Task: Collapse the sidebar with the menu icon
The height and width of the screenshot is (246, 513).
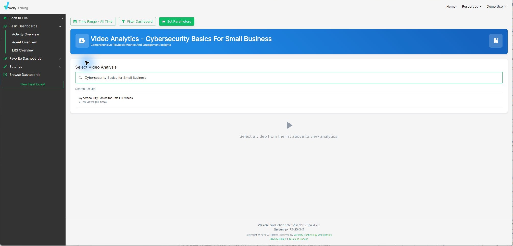Action: (61, 18)
